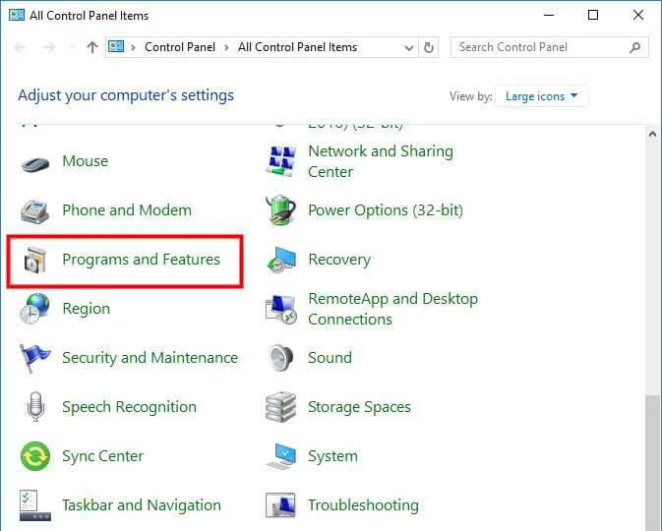This screenshot has height=531, width=662.
Task: Close the Control Panel window
Action: point(638,15)
